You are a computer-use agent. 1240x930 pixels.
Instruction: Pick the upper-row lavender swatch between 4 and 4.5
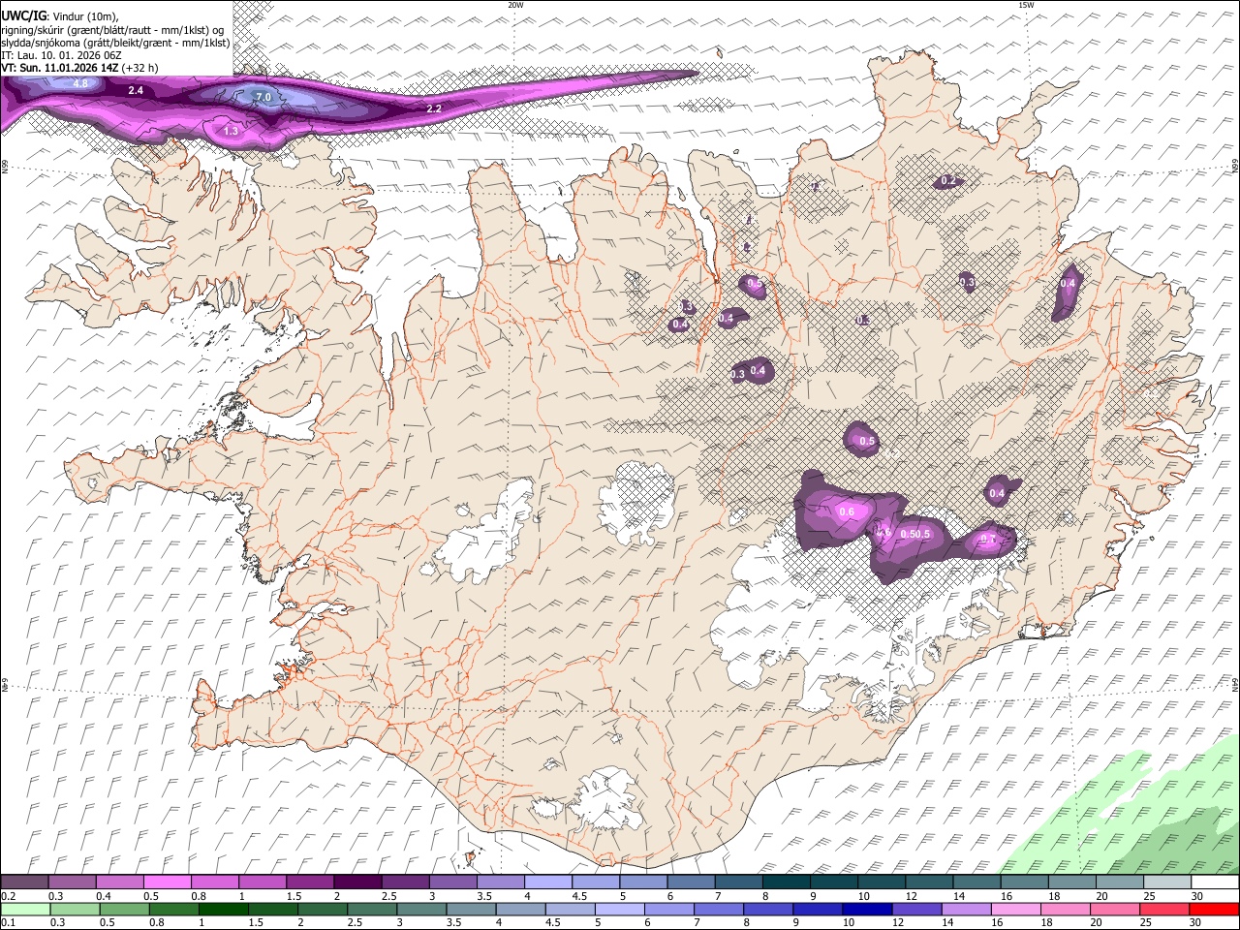point(547,883)
